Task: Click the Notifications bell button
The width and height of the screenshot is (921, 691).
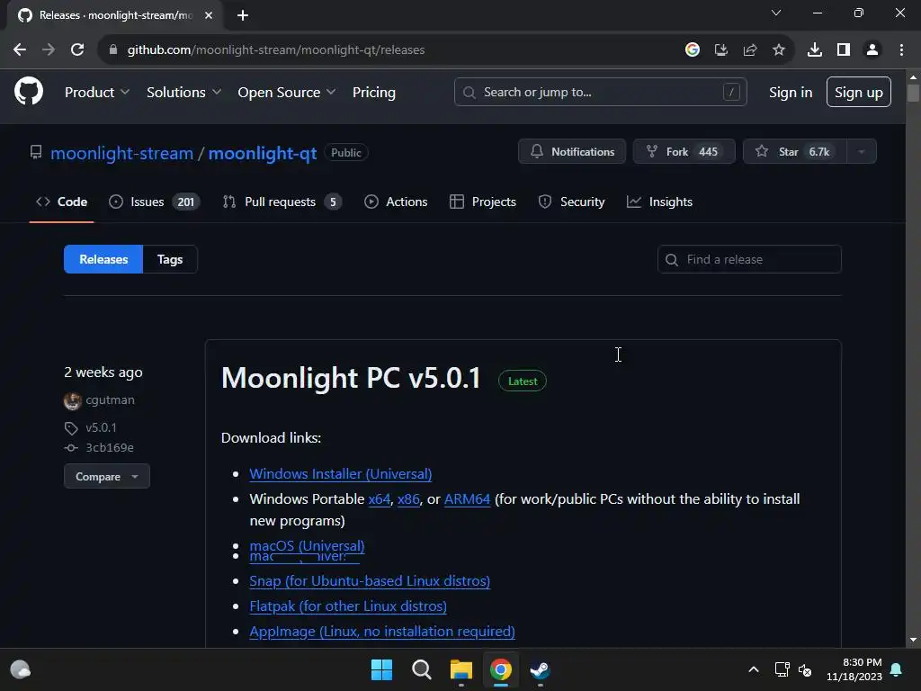Action: 572,151
